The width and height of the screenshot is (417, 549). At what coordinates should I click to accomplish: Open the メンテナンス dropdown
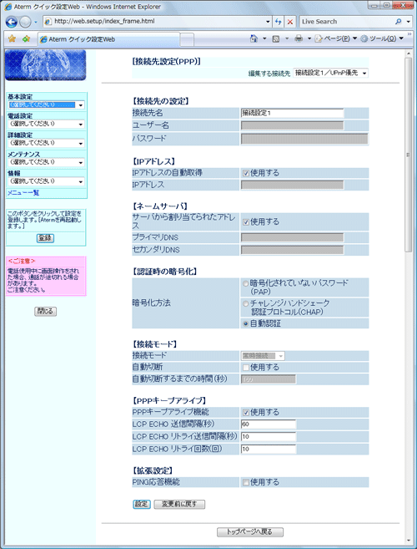(47, 162)
